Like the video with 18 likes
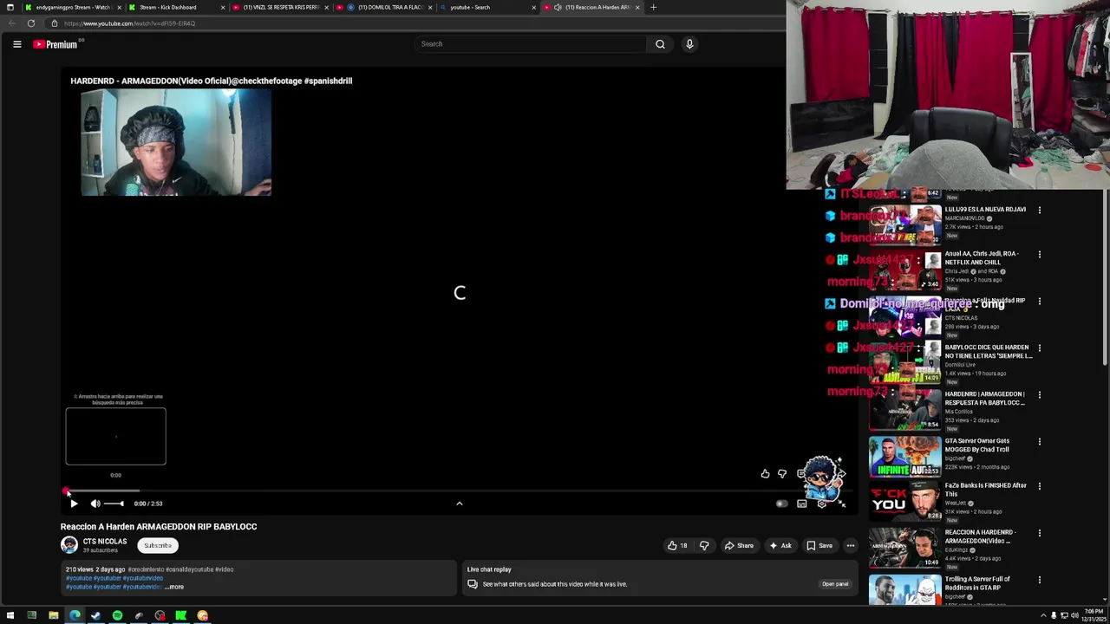The image size is (1110, 624). tap(677, 546)
